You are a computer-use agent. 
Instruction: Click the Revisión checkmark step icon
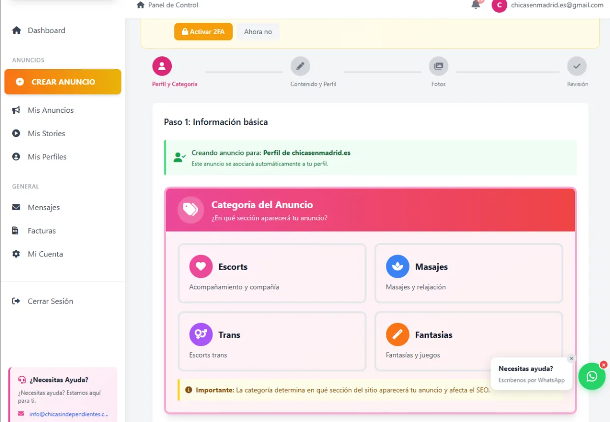tap(577, 66)
